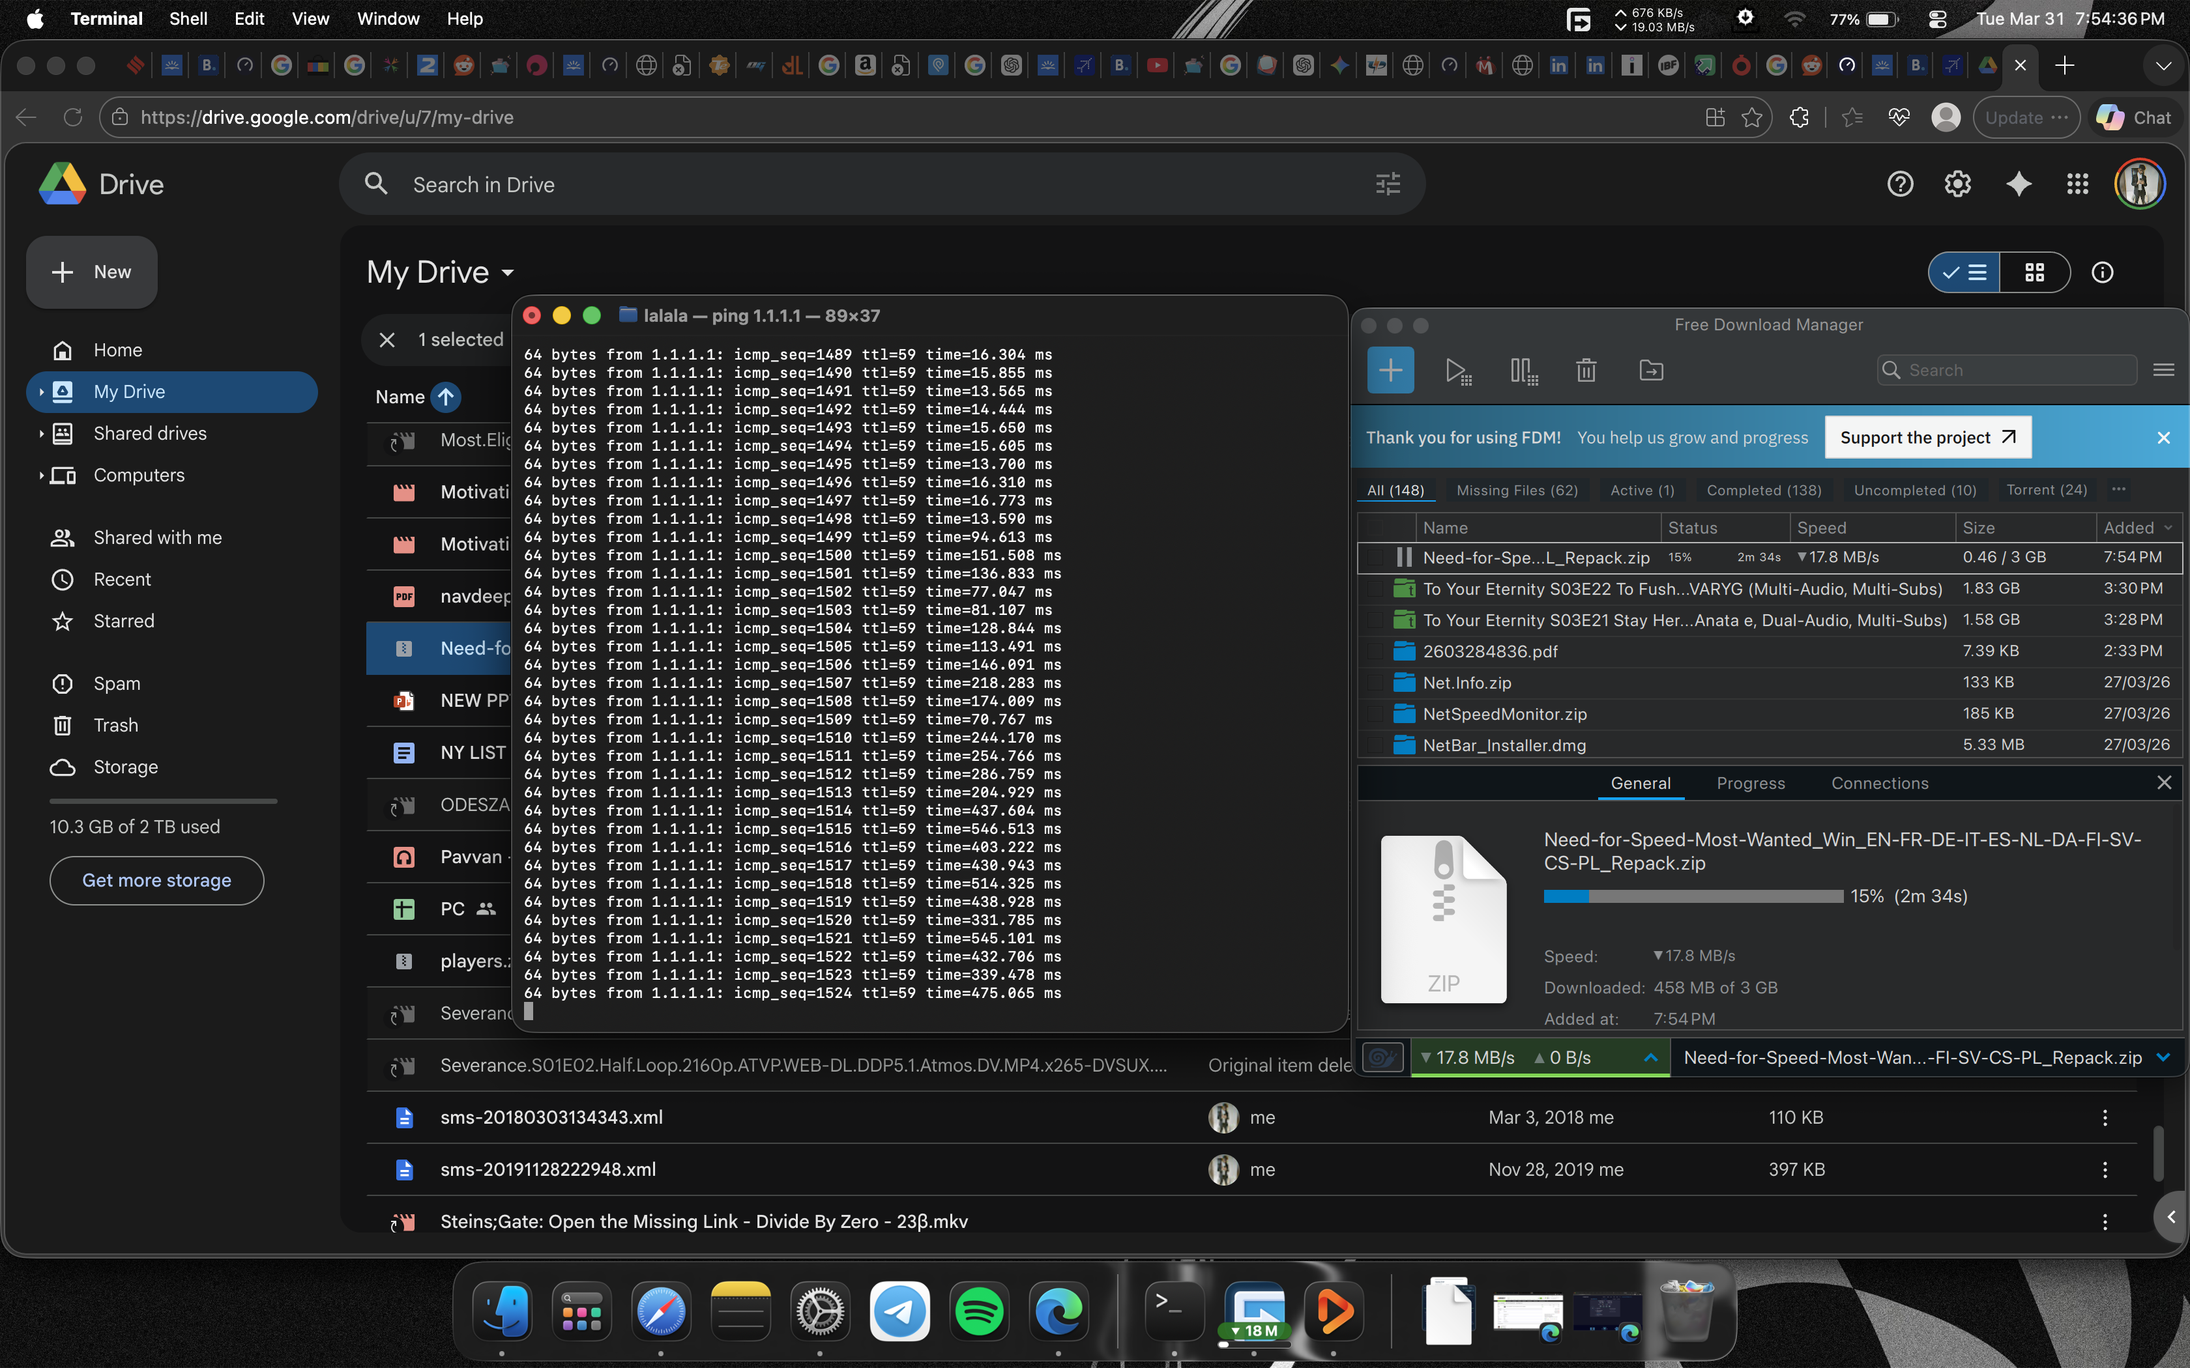Click the Support the project button
Viewport: 2190px width, 1368px height.
click(1927, 438)
